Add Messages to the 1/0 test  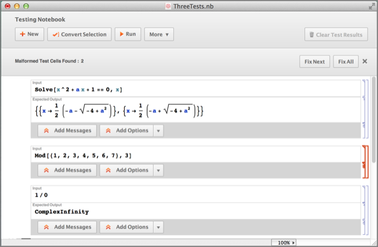[67, 227]
